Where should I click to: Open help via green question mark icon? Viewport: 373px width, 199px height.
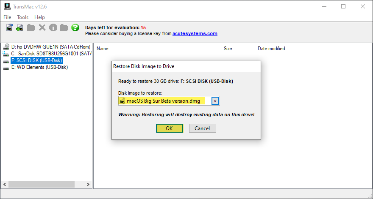[x=75, y=27]
